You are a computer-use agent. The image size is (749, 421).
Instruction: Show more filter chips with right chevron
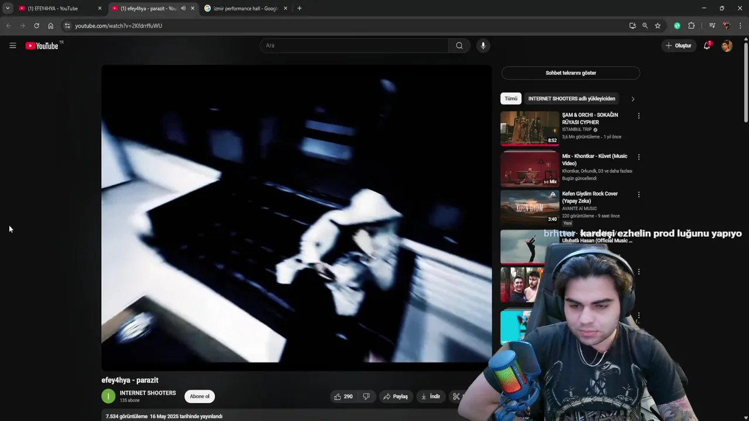pos(633,99)
